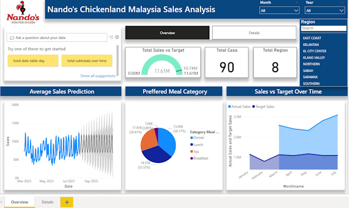The width and height of the screenshot is (349, 208).
Task: Click the Nando's logo image
Action: 23,13
